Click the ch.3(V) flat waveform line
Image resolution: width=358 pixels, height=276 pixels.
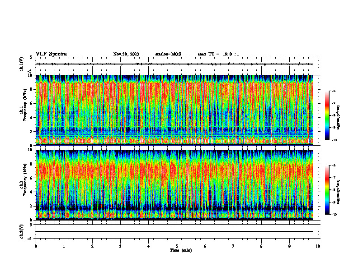tap(174, 231)
